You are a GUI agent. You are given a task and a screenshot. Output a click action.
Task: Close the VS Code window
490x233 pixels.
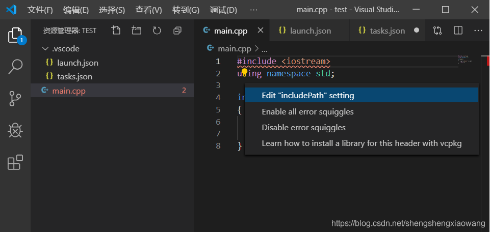[475, 10]
